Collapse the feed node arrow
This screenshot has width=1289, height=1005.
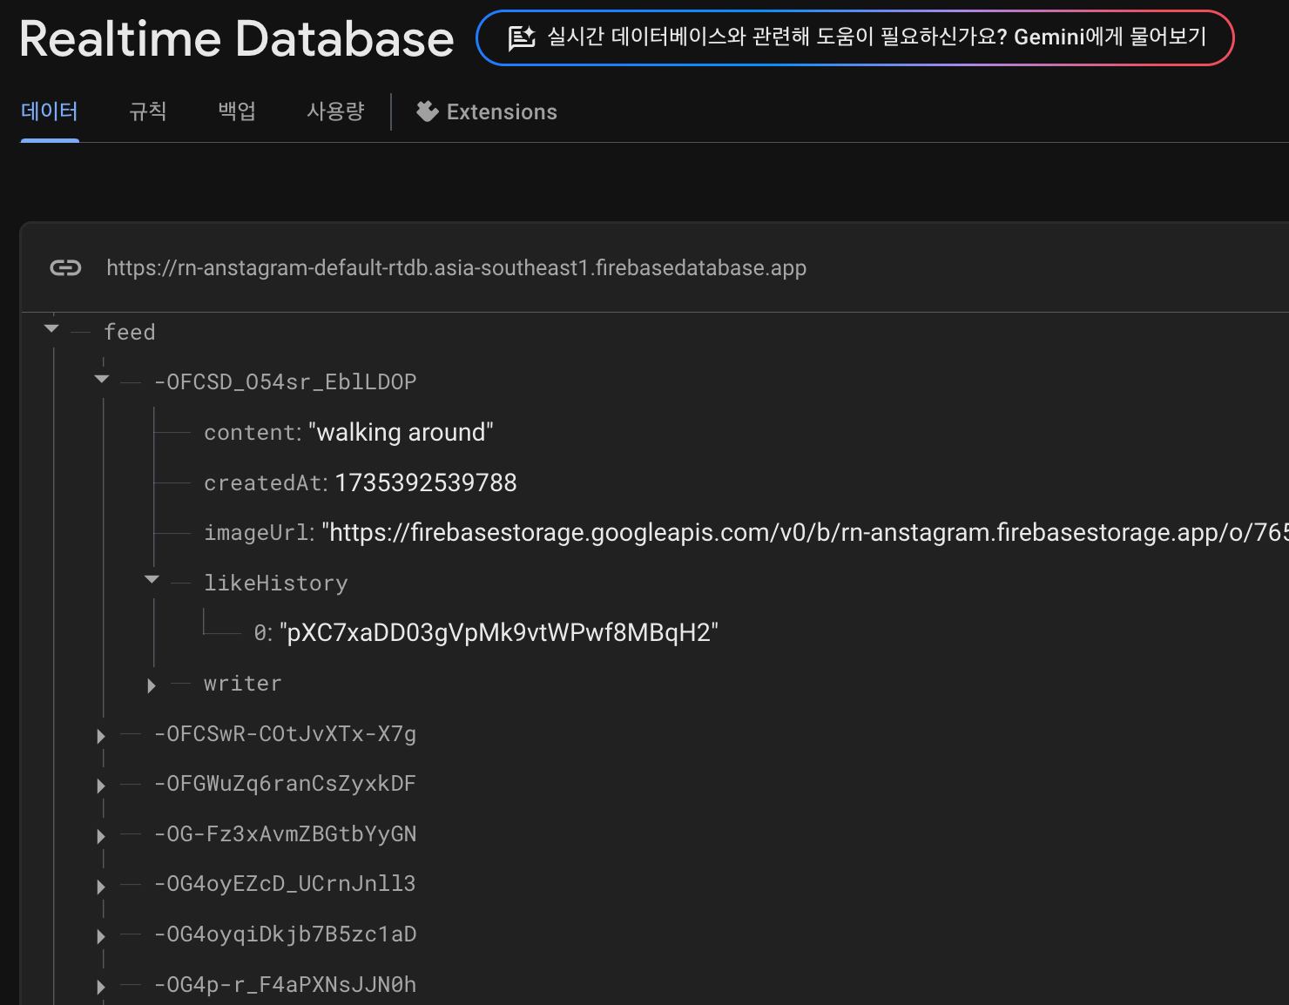[51, 329]
